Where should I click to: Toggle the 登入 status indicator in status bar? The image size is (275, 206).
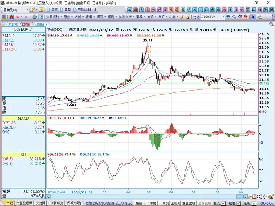pyautogui.click(x=223, y=203)
